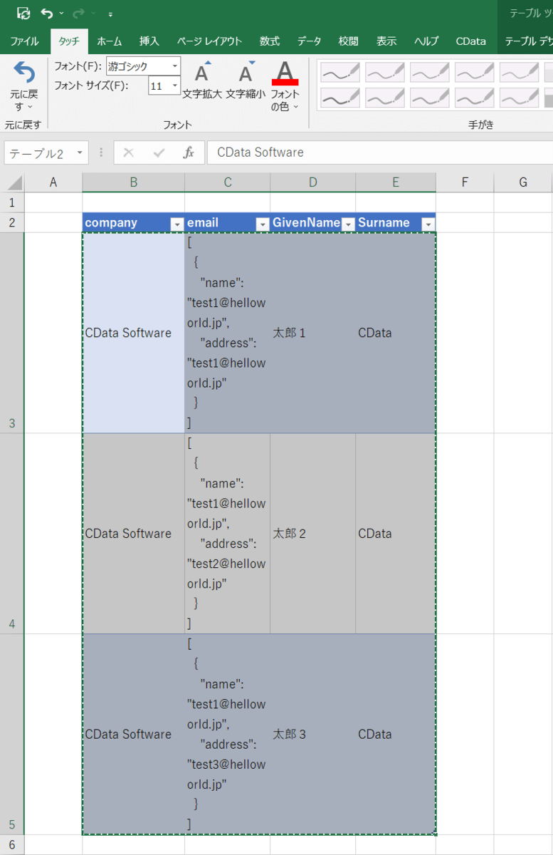The width and height of the screenshot is (553, 855).
Task: Select row 1 header
Action: point(12,203)
